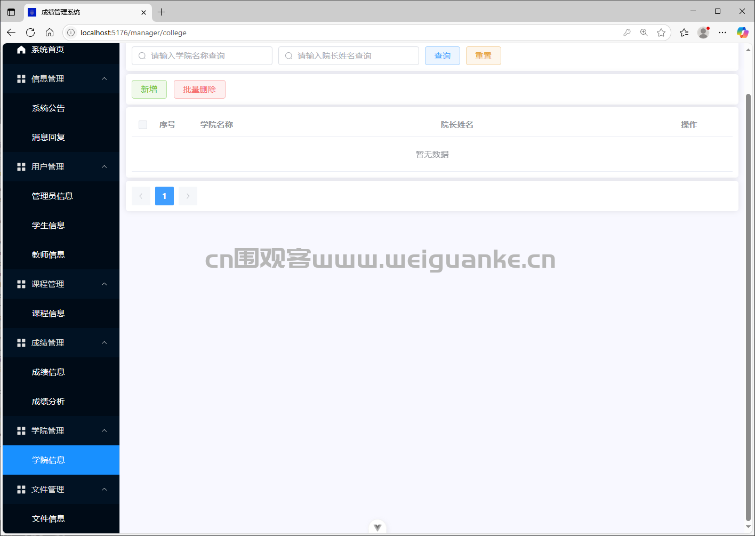Click the 学院名称 column header
Viewport: 755px width, 536px height.
216,125
